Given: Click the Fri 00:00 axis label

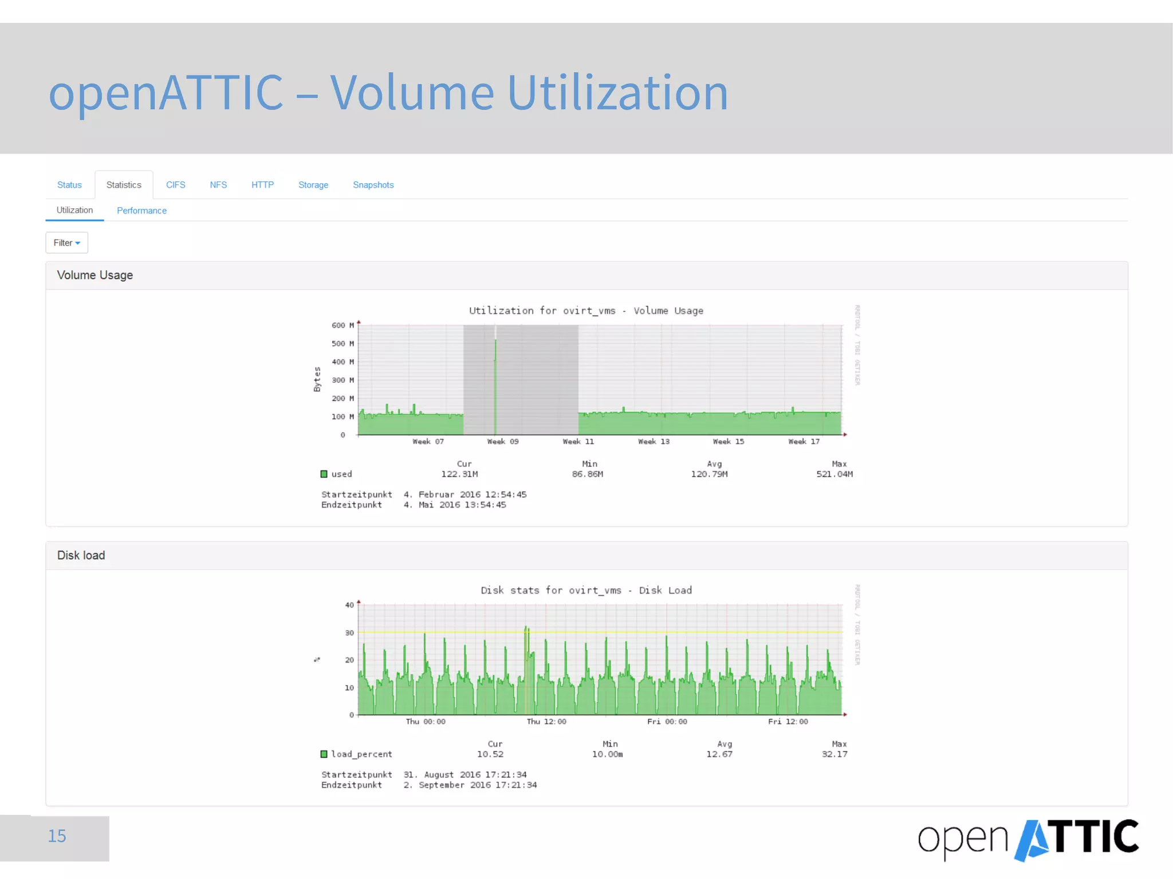Looking at the screenshot, I should point(667,722).
